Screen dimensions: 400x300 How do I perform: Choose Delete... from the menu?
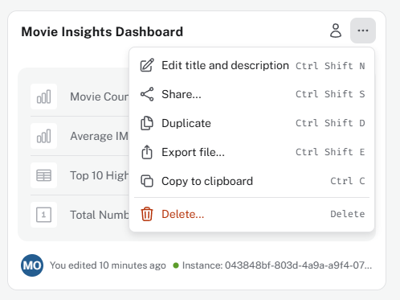tap(251, 214)
